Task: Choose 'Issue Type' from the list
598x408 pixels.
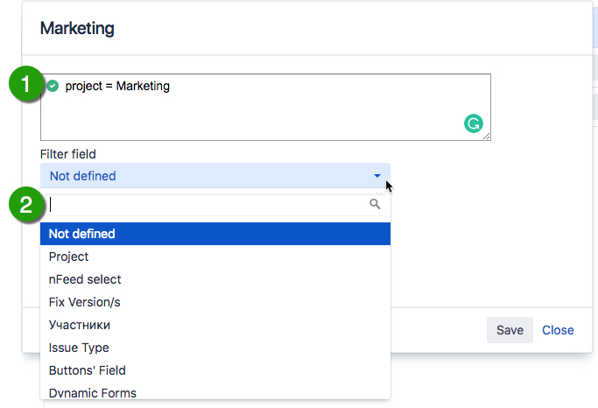Action: (x=79, y=348)
